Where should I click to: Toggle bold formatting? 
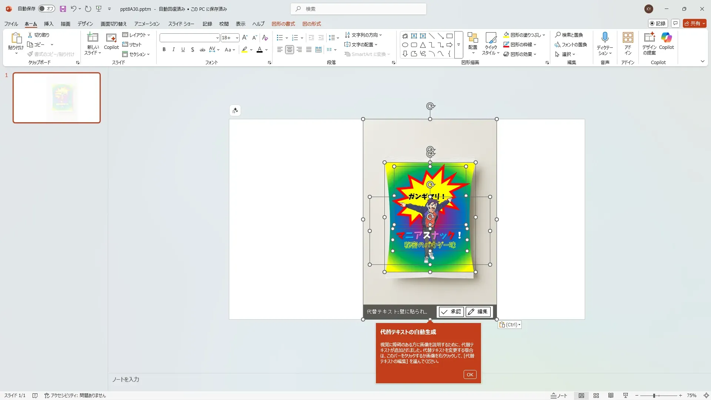164,50
